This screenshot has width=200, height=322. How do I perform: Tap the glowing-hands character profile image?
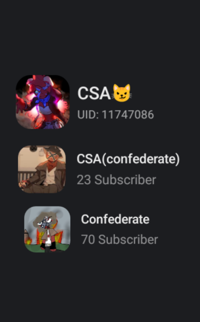43,102
